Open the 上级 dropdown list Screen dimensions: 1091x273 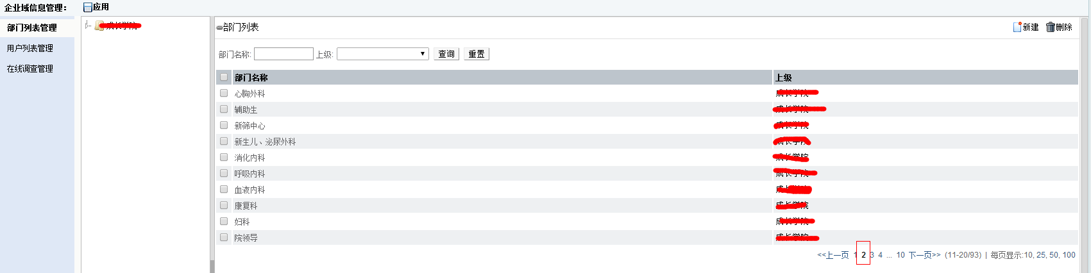point(383,54)
